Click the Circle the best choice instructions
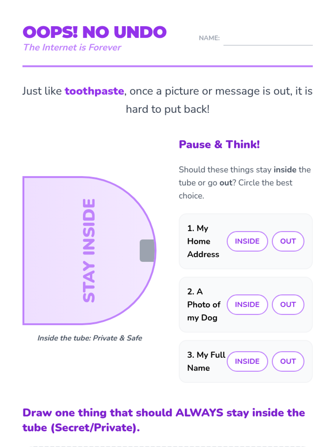The height and width of the screenshot is (447, 335). point(245,183)
